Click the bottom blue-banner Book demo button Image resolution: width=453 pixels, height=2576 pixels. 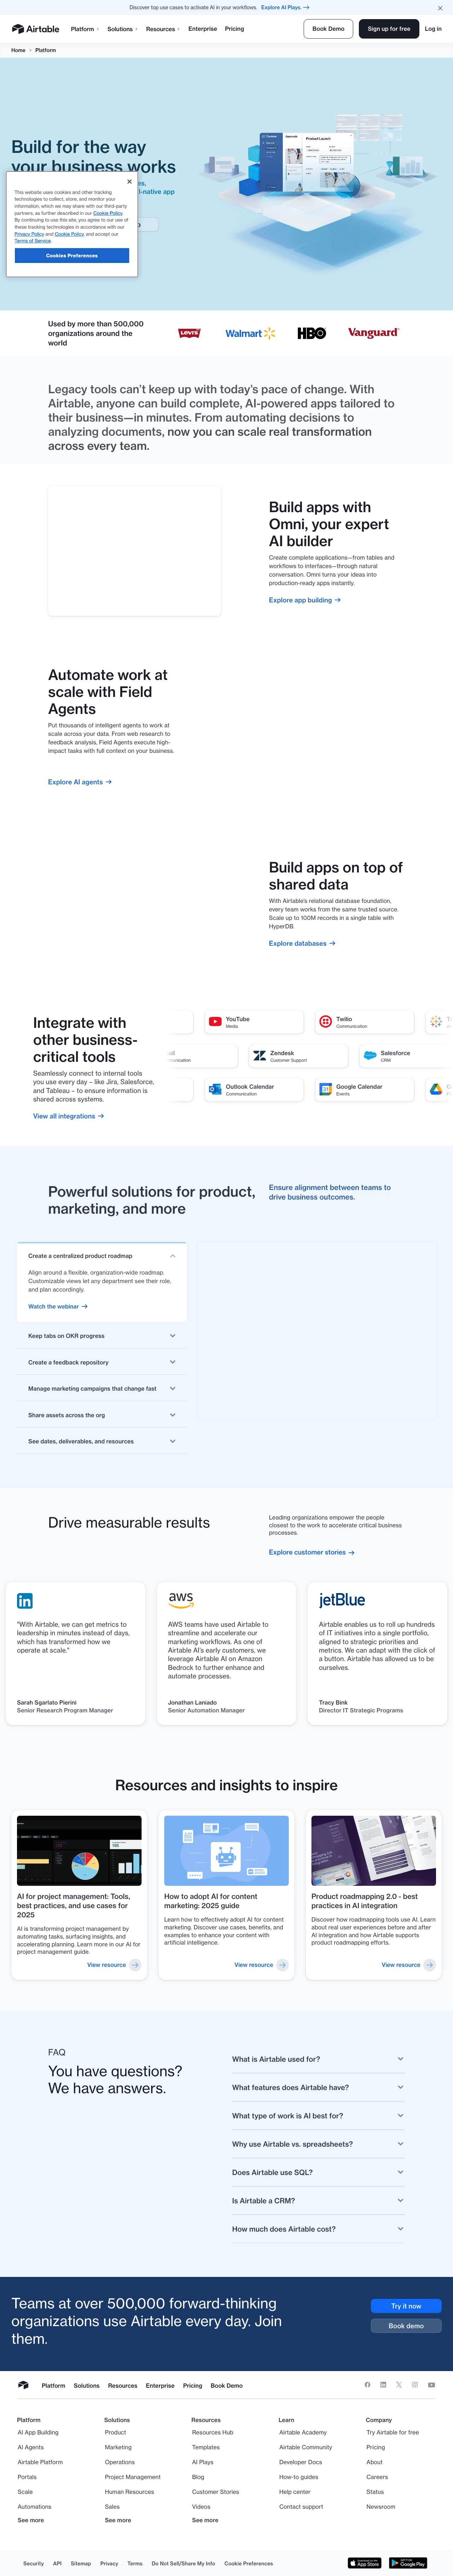click(406, 2326)
